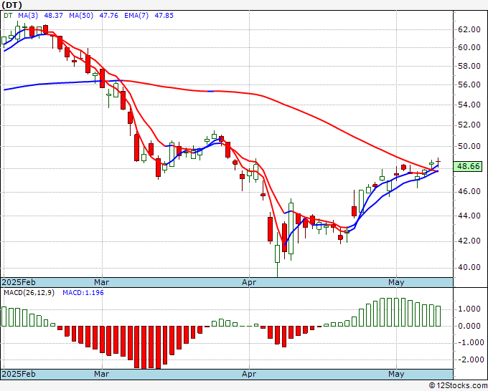The width and height of the screenshot is (488, 391).
Task: Click the 42.00 price axis label
Action: pos(469,241)
